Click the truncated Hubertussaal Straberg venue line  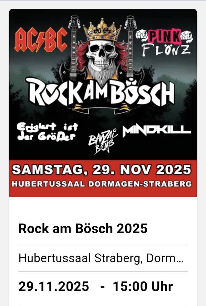pos(101,258)
